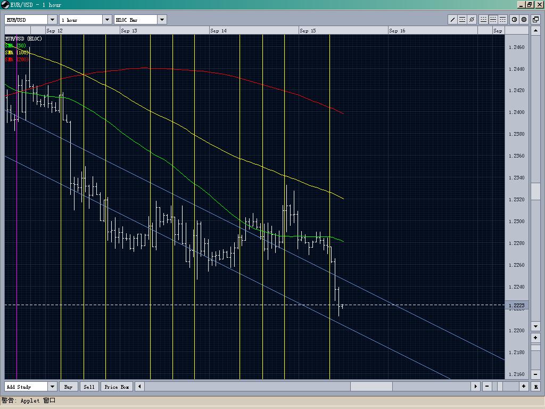Image resolution: width=545 pixels, height=409 pixels.
Task: Open the Add Study dropdown
Action: coord(51,387)
